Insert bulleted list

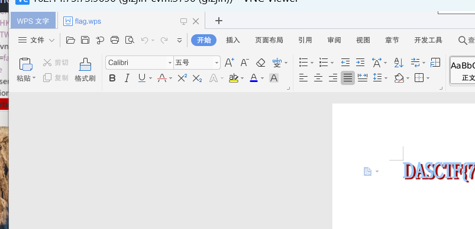pos(303,63)
